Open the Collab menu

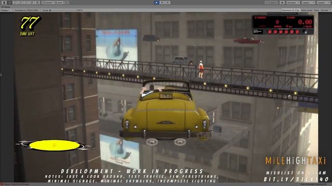(271, 3)
